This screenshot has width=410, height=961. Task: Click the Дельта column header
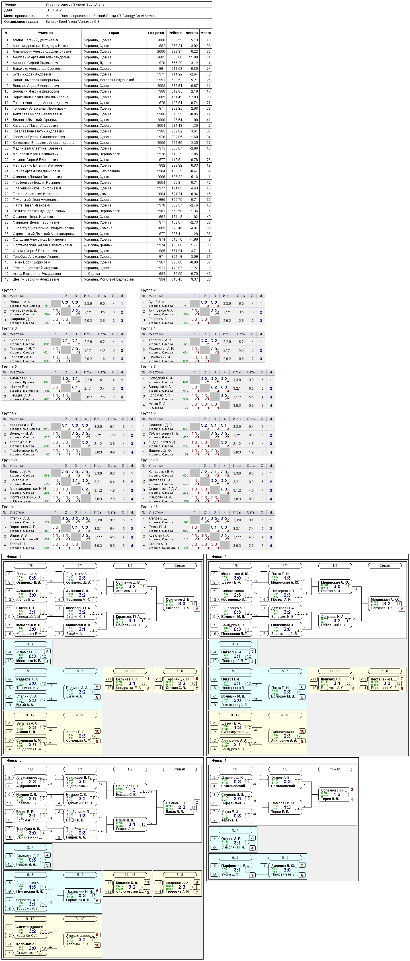pyautogui.click(x=191, y=33)
